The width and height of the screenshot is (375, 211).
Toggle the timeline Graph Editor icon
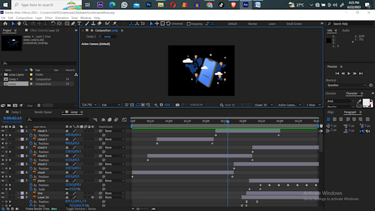(125, 120)
